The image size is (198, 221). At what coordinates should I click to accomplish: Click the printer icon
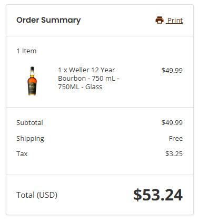pyautogui.click(x=160, y=20)
